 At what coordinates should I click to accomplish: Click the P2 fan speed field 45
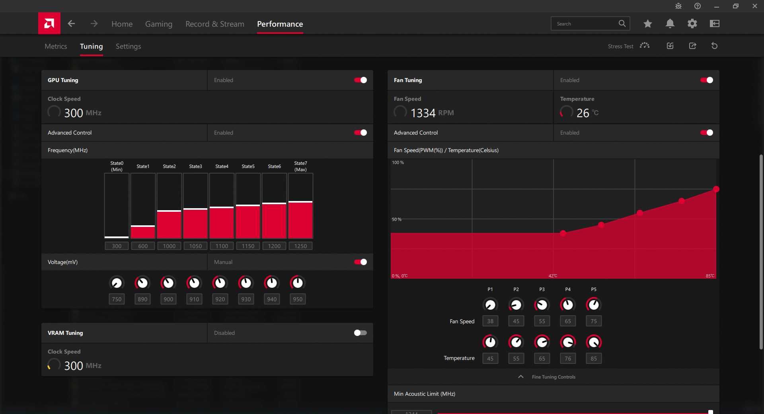(x=516, y=321)
